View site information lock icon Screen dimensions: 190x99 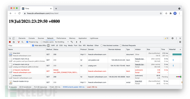pyautogui.click(x=25, y=13)
